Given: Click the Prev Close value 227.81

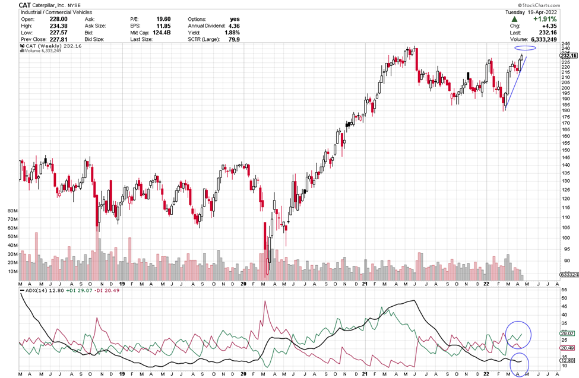Looking at the screenshot, I should point(59,39).
